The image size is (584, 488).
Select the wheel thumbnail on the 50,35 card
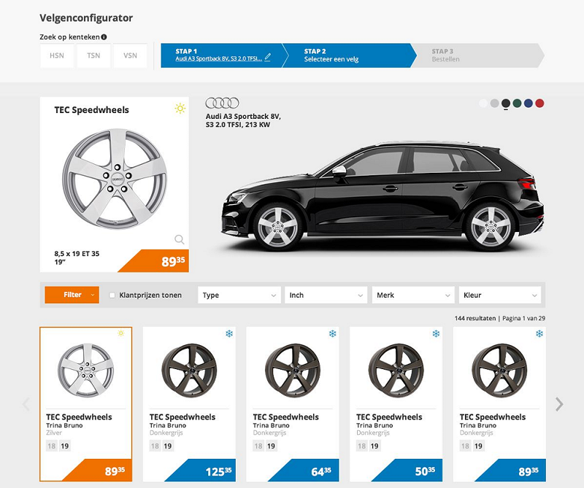coord(396,371)
